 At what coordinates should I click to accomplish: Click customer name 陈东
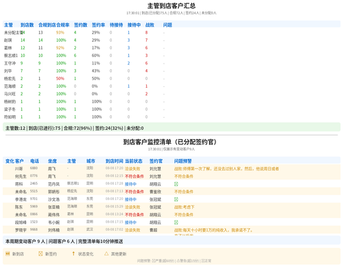pos(19,207)
